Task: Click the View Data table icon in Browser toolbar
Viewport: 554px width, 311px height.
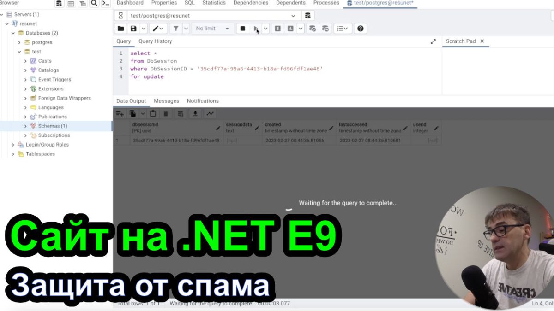Action: click(71, 4)
